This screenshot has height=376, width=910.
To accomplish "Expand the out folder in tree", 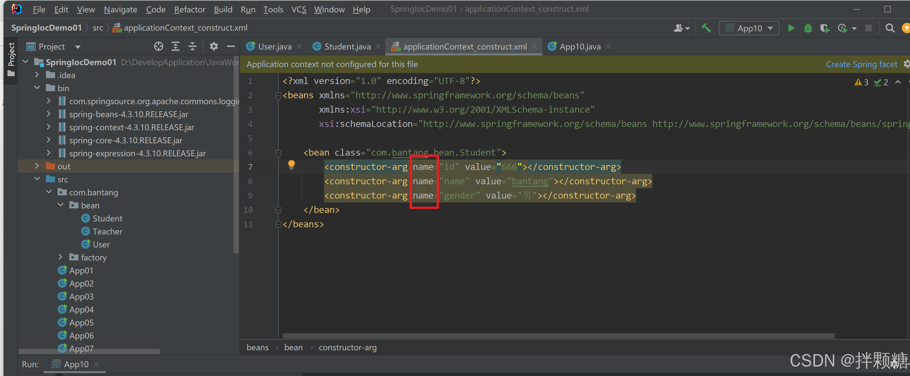I will (x=37, y=166).
